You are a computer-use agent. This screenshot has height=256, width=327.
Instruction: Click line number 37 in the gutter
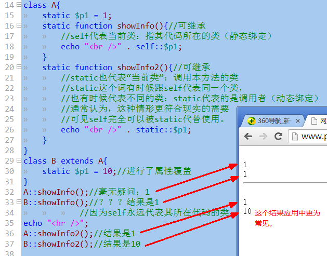coord(9,244)
